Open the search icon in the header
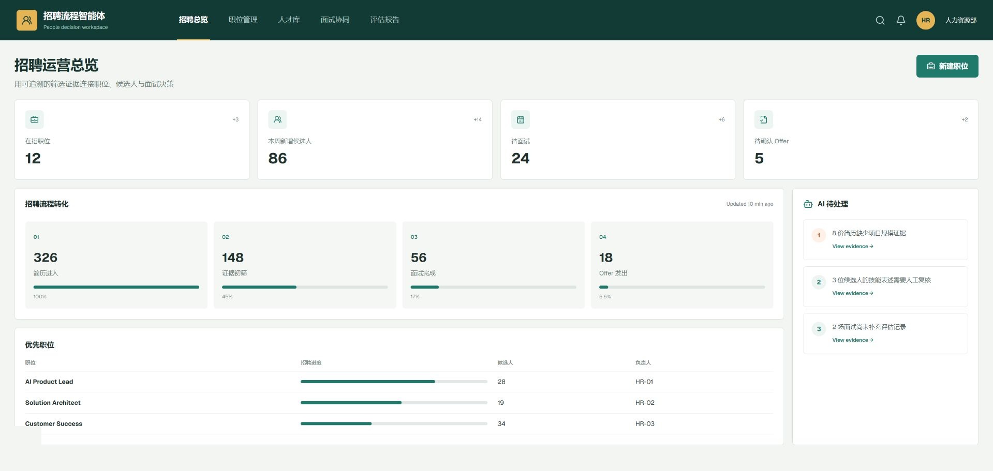Viewport: 993px width, 471px height. 880,20
